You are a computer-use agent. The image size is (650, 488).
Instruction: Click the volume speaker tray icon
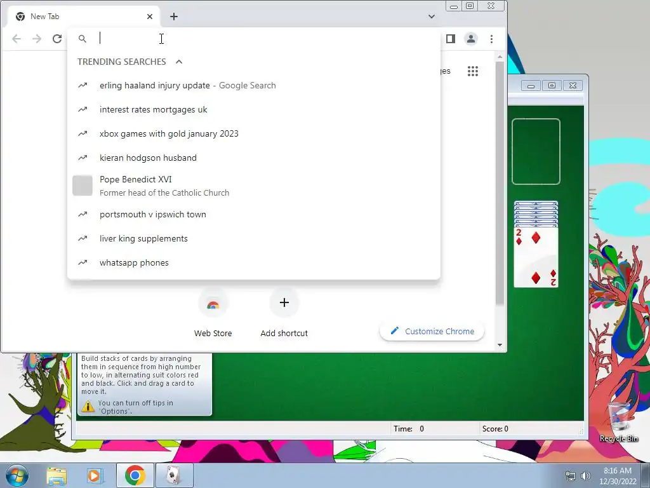586,476
